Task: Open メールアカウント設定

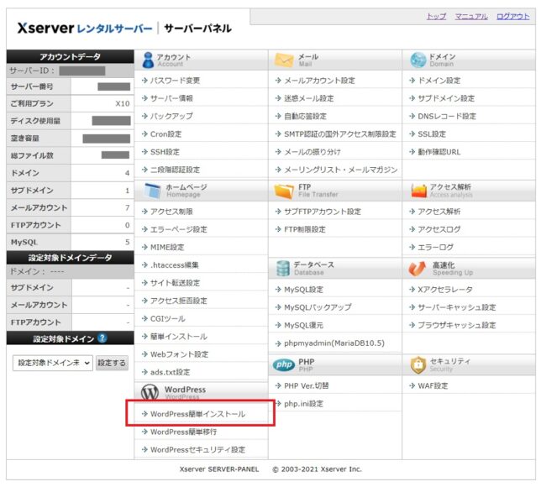Action: tap(319, 81)
